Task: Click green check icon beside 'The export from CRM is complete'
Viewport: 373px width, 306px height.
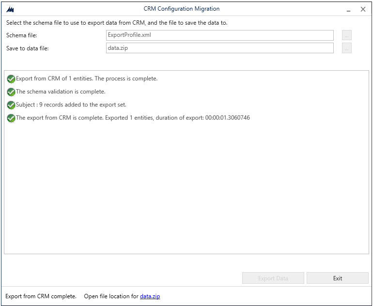Action: 11,118
